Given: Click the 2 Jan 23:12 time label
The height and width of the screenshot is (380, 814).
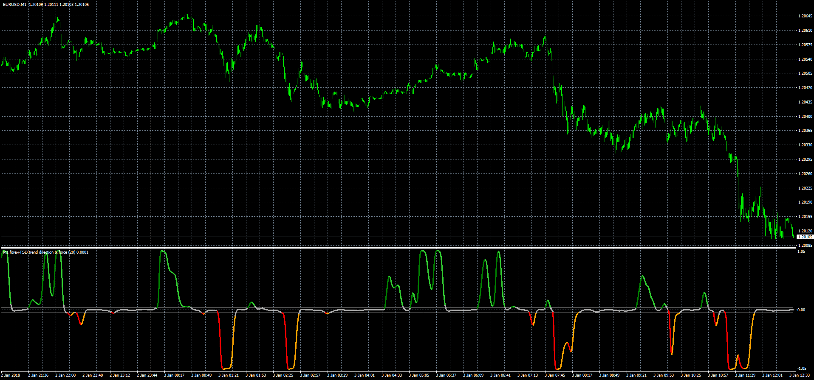Looking at the screenshot, I should (120, 375).
